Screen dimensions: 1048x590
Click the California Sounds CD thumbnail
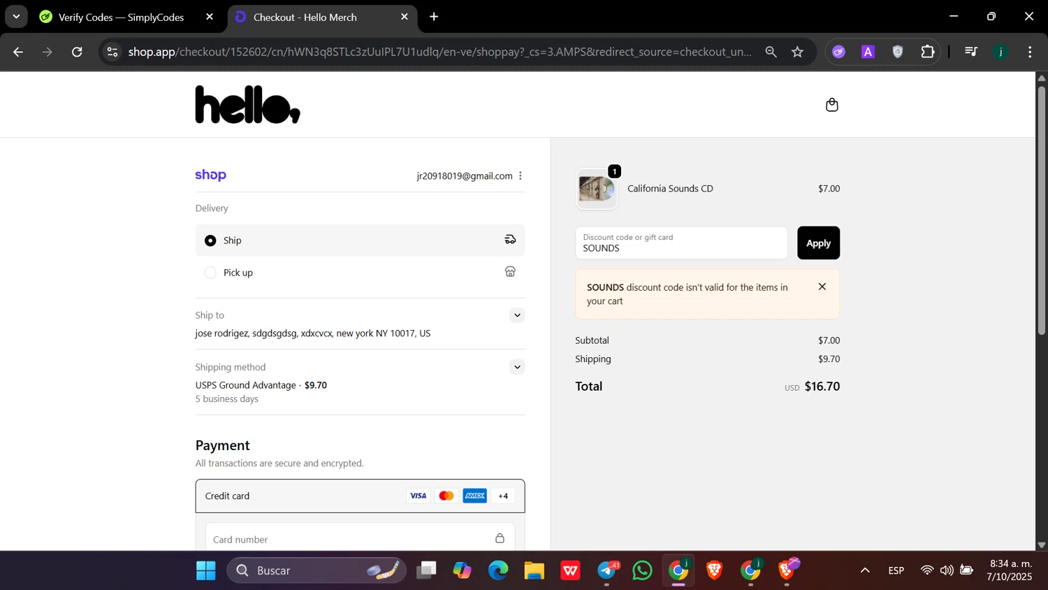tap(597, 189)
